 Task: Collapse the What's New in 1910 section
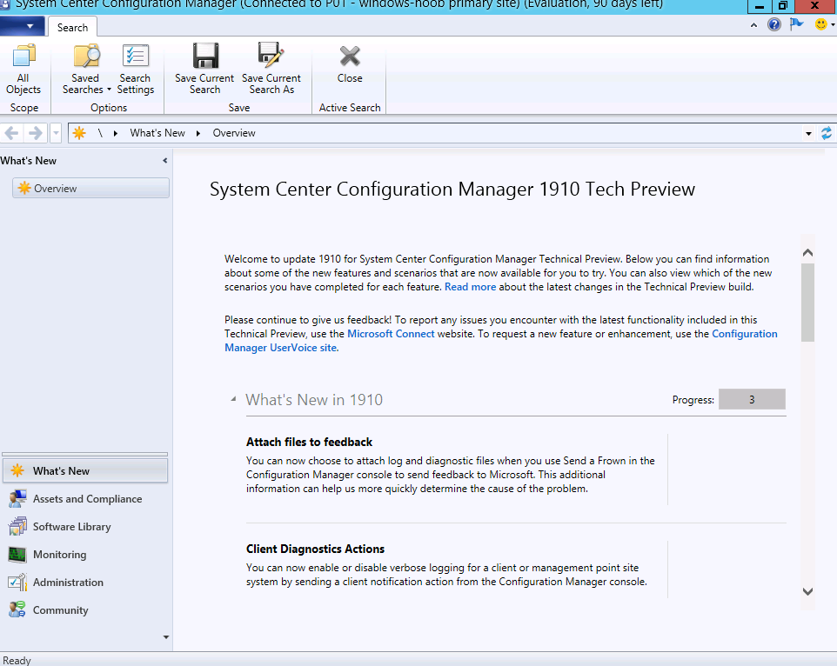[233, 399]
